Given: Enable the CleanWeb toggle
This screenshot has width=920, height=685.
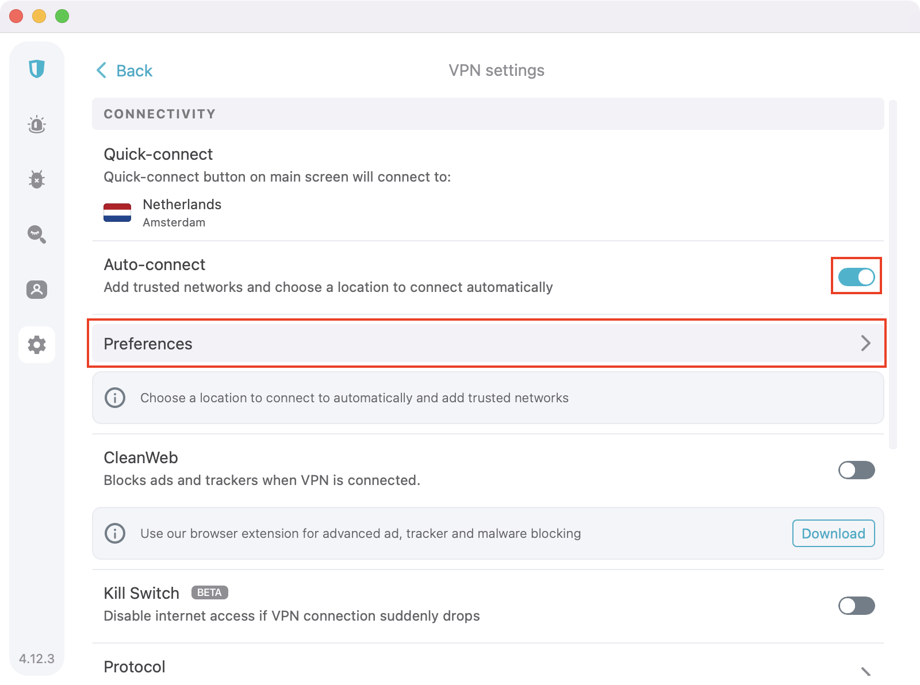Looking at the screenshot, I should pyautogui.click(x=856, y=470).
